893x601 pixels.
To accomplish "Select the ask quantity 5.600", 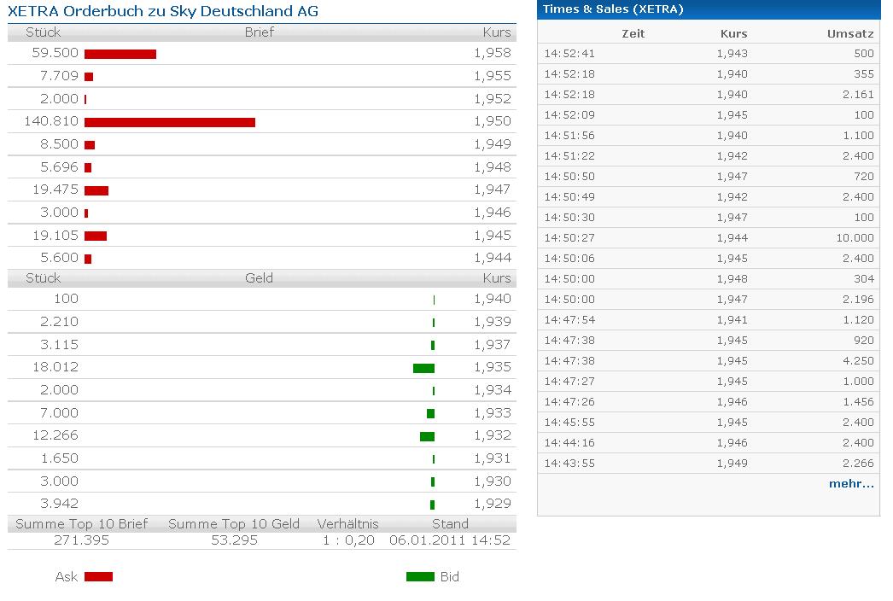I will (x=59, y=258).
